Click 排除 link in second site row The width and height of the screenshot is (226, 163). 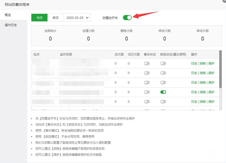(x=203, y=73)
